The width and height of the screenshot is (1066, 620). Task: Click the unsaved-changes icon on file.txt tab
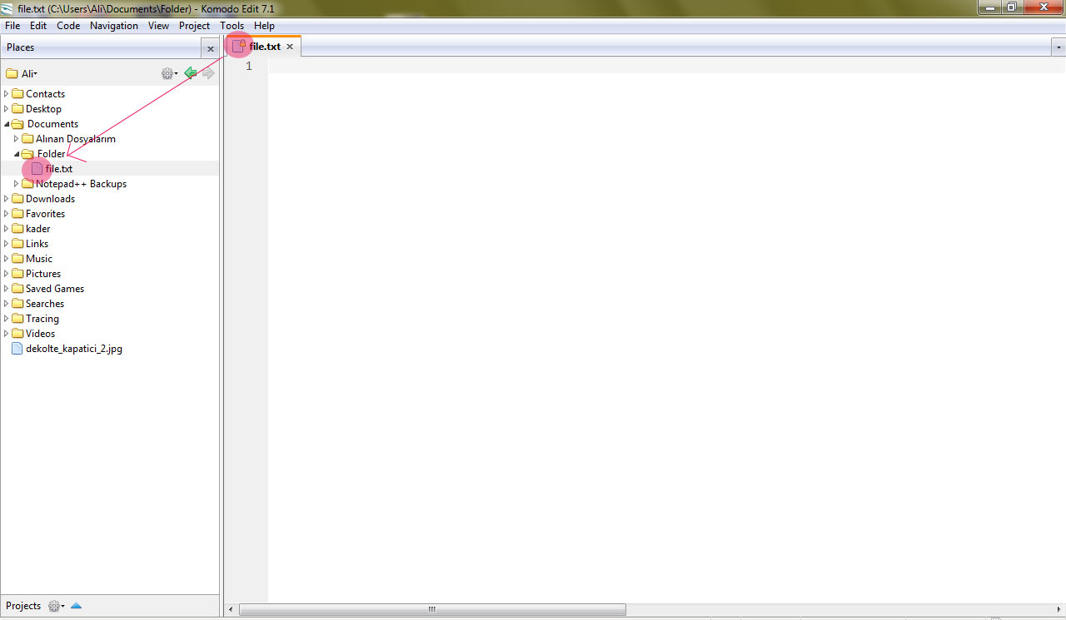point(237,46)
